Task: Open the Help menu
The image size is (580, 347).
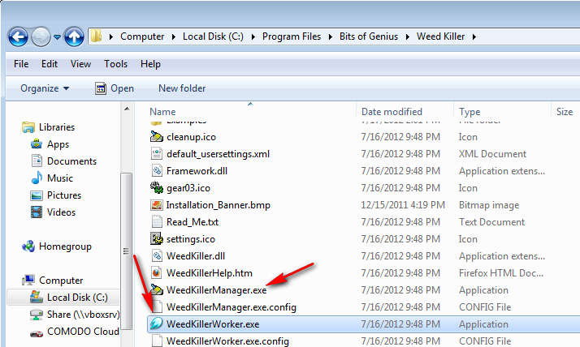Action: pyautogui.click(x=150, y=64)
